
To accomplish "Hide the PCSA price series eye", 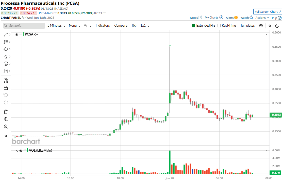I will [x=16, y=34].
